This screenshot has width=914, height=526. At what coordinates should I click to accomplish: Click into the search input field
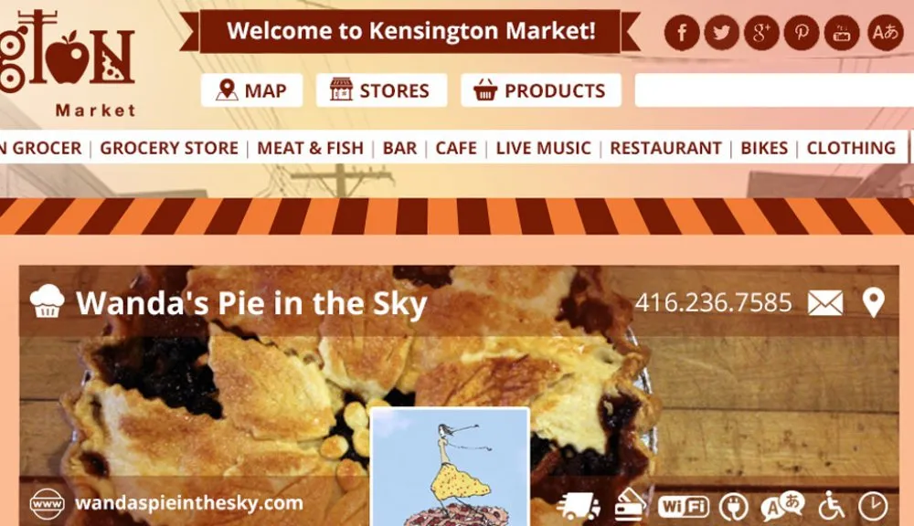(774, 90)
